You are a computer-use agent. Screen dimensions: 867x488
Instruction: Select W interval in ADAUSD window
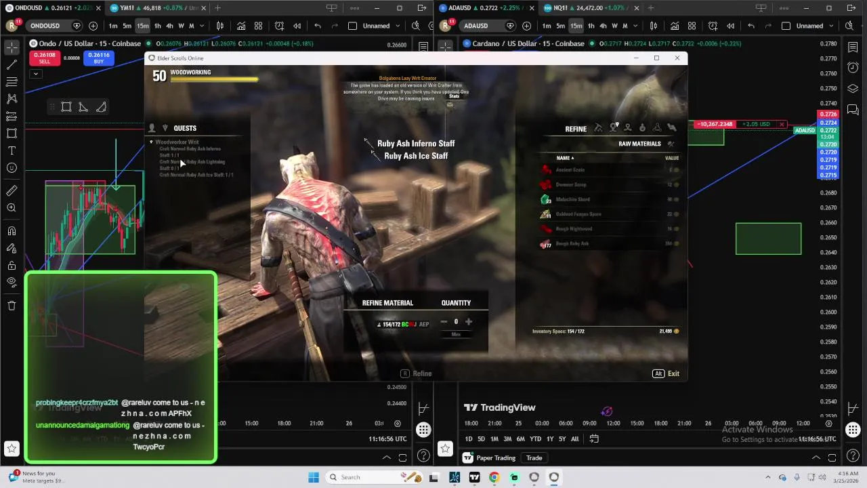[x=615, y=26]
